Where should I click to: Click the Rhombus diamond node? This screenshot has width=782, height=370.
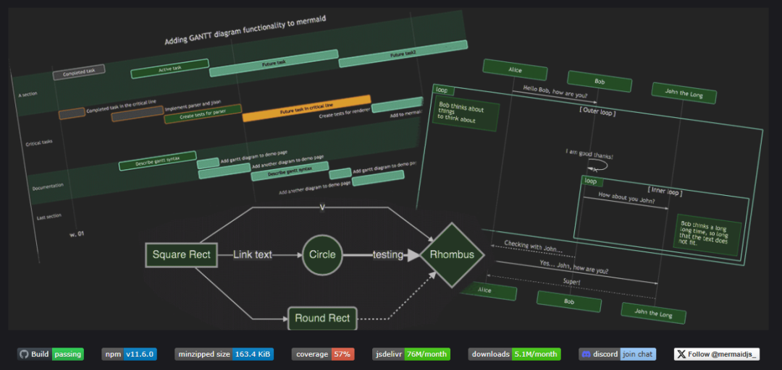point(452,255)
